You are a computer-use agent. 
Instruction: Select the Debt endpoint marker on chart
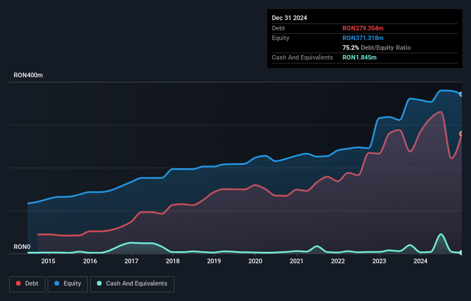[461, 133]
